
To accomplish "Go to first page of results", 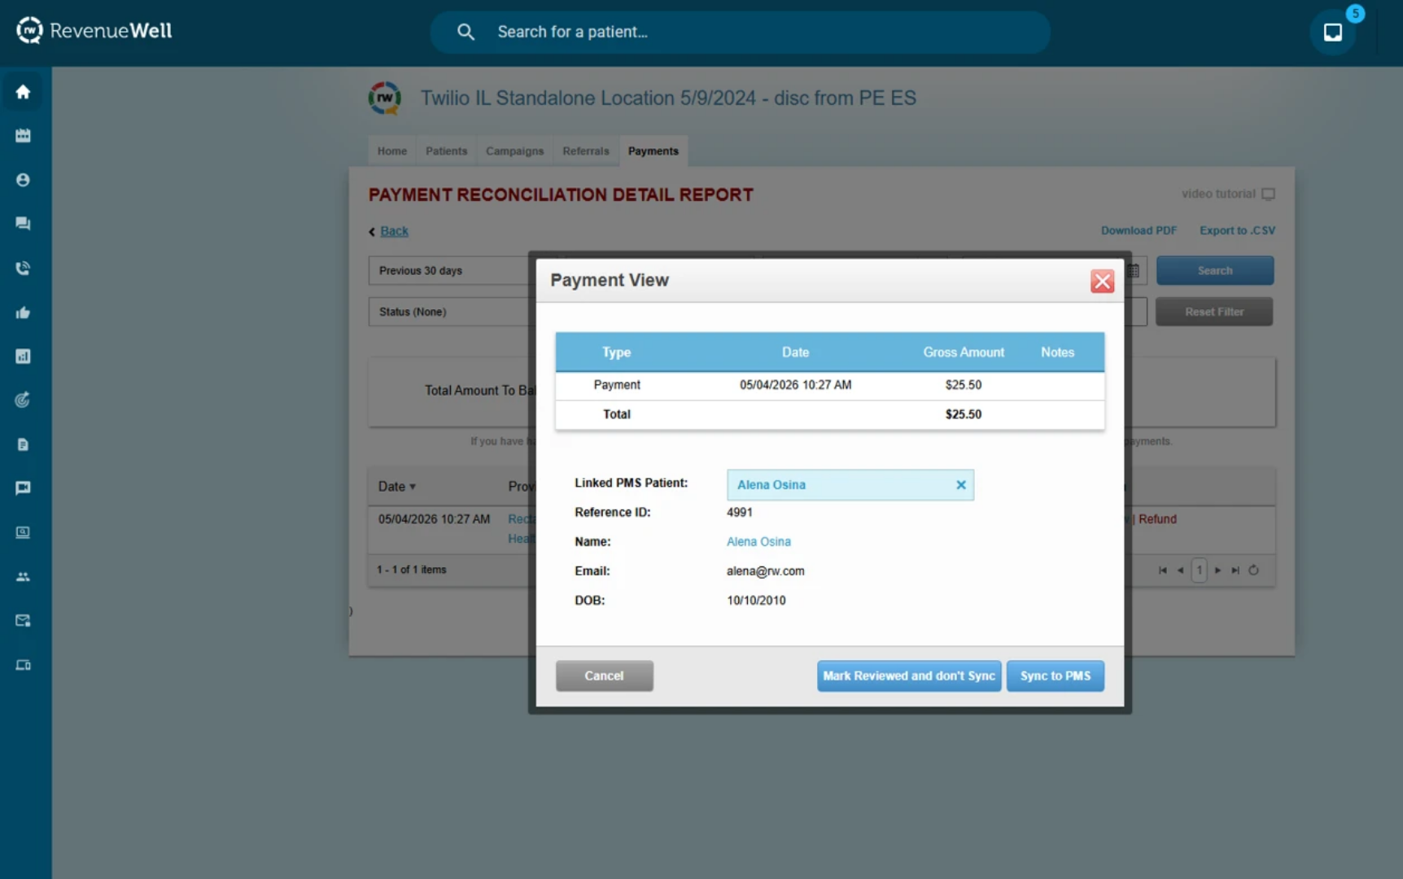I will point(1162,571).
